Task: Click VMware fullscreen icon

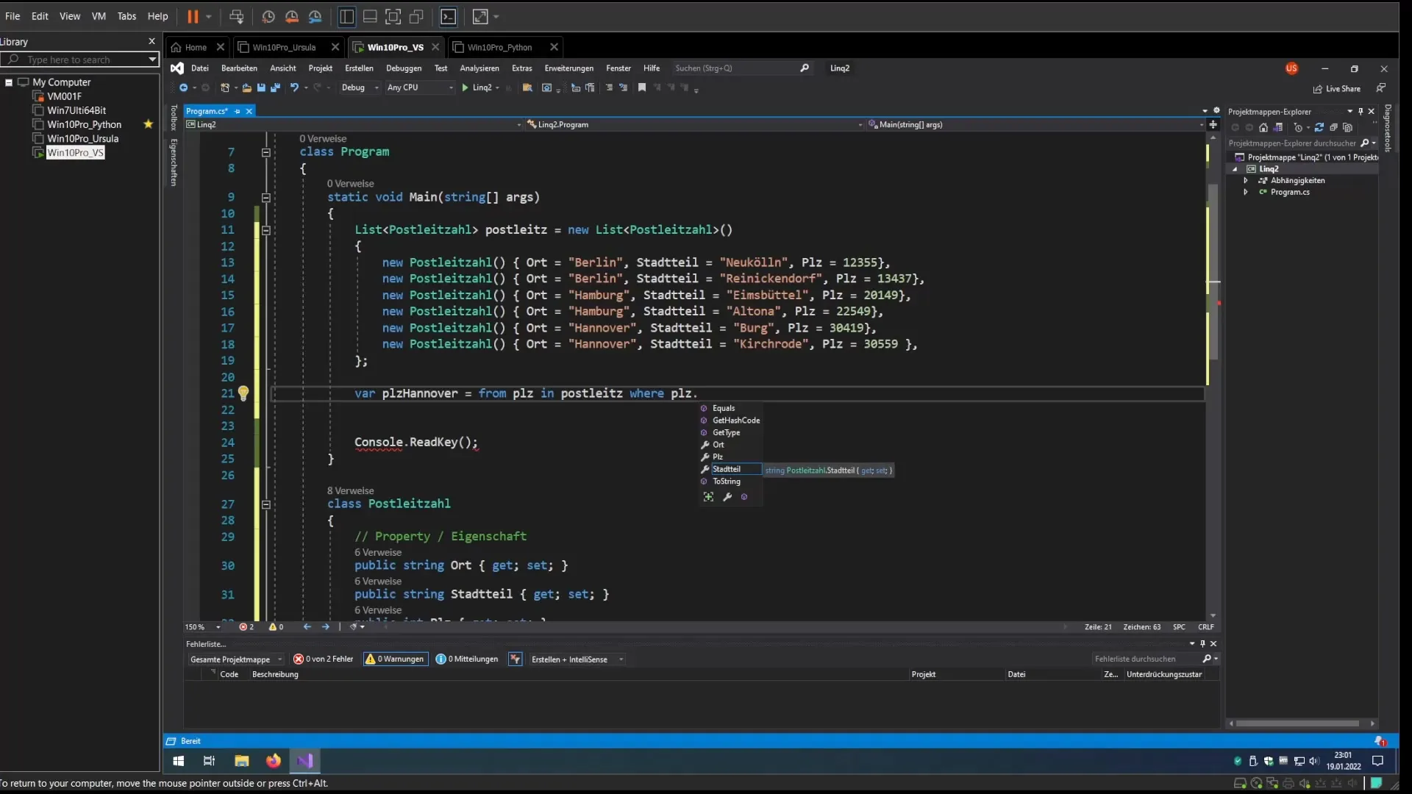Action: pyautogui.click(x=393, y=16)
